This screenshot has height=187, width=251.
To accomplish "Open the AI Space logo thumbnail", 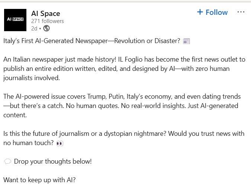I will (15, 20).
